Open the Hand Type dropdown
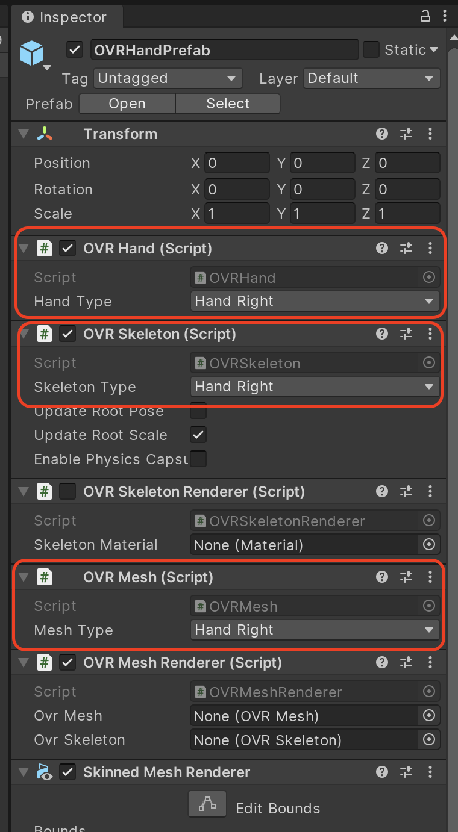Screen dimensions: 458x832 315,301
